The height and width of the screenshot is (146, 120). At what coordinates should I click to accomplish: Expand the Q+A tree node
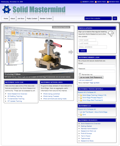tap(79, 115)
